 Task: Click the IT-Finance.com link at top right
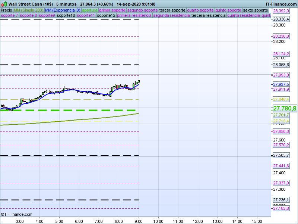(281, 4)
